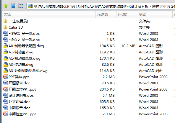Click file name A1-制动钳总成.dwg

(25, 58)
